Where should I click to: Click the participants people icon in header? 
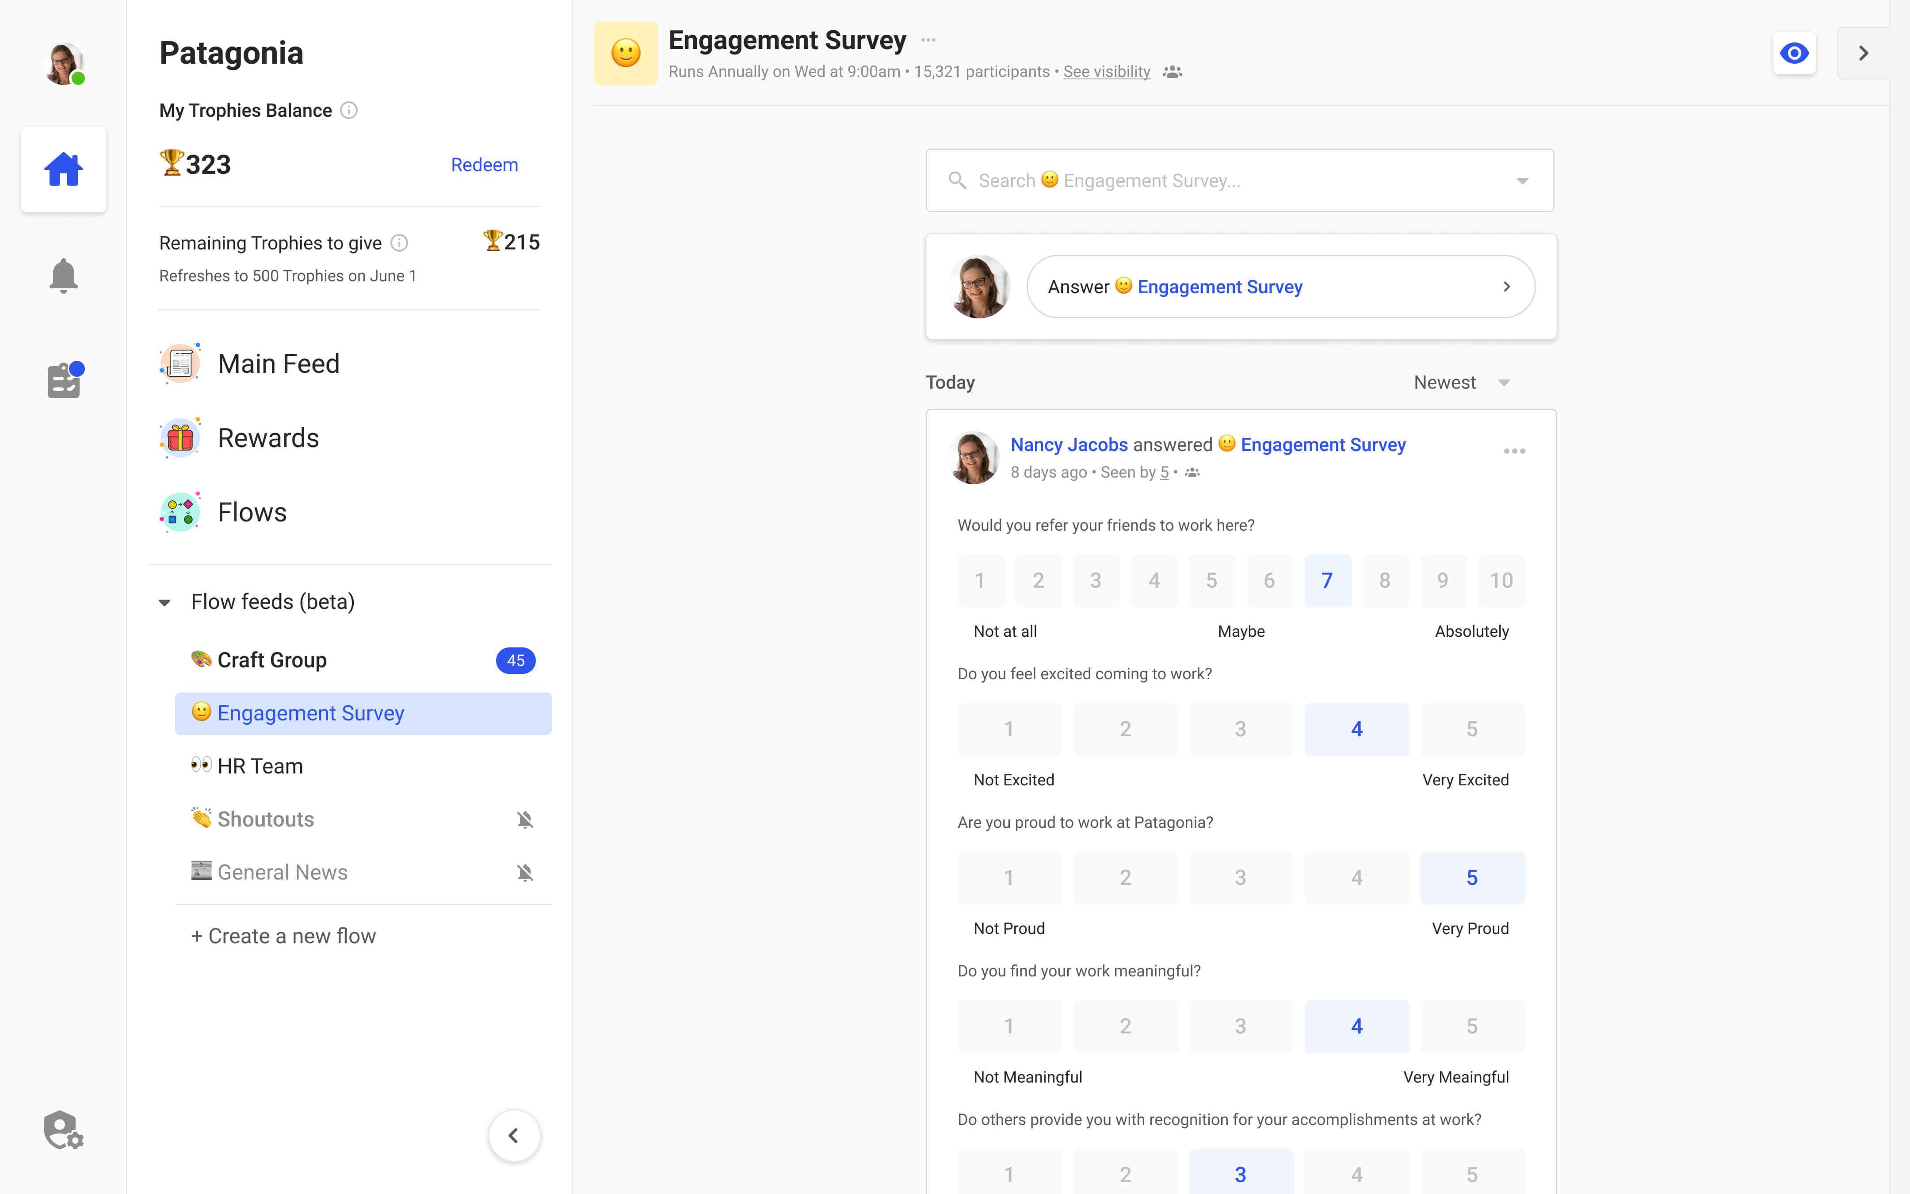tap(1173, 72)
